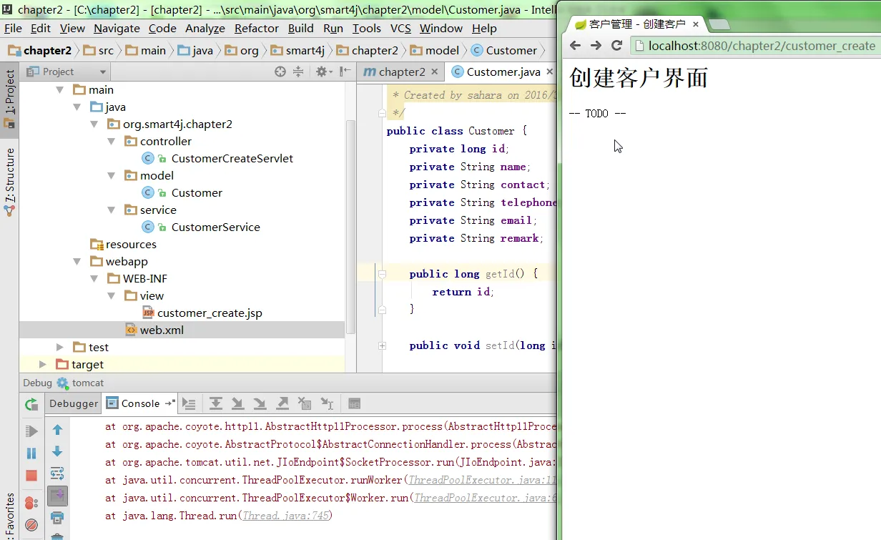
Task: Click the Print console output icon
Action: [x=57, y=517]
